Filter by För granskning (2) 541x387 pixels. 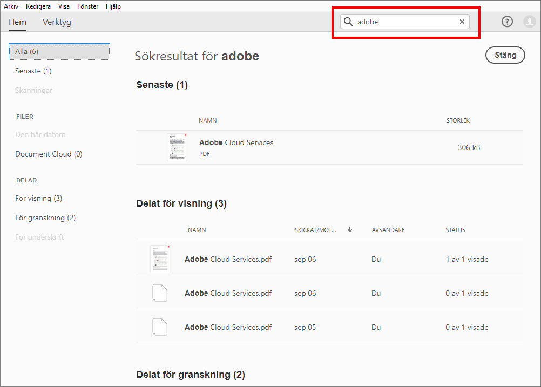[x=45, y=218]
